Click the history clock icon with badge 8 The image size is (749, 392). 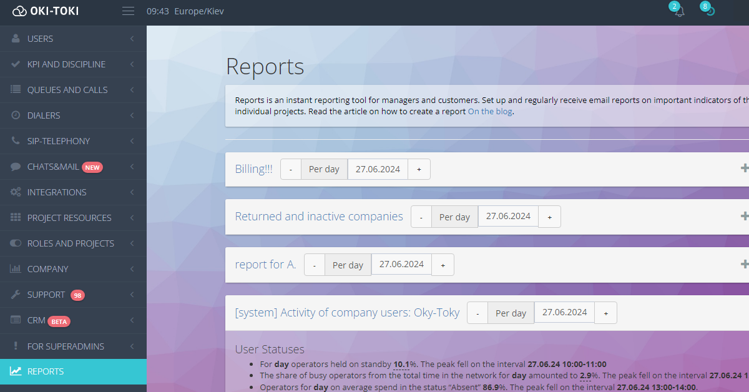coord(710,11)
